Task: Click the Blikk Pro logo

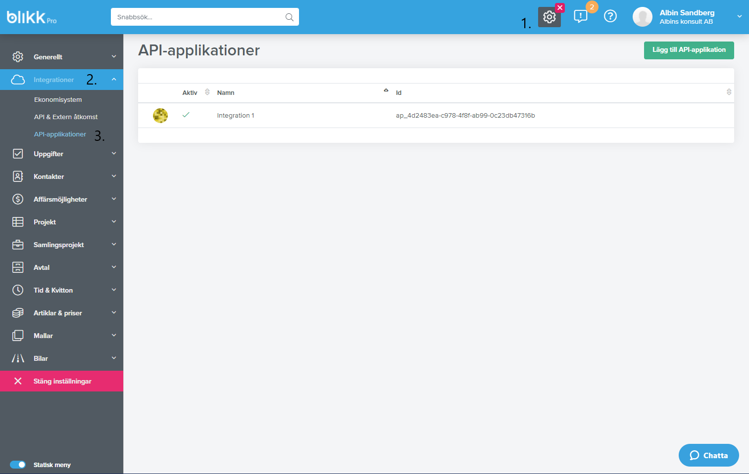Action: (x=32, y=17)
